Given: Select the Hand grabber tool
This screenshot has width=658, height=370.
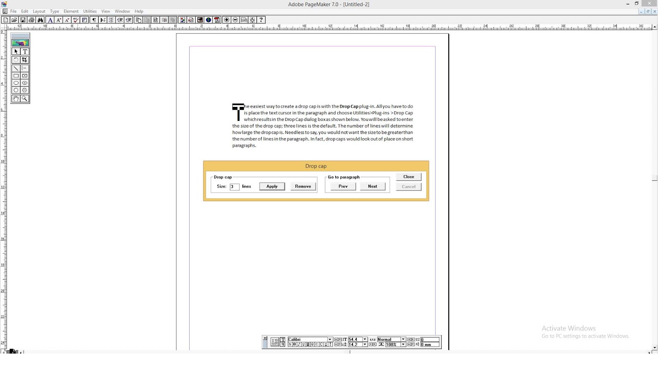Looking at the screenshot, I should [x=16, y=99].
